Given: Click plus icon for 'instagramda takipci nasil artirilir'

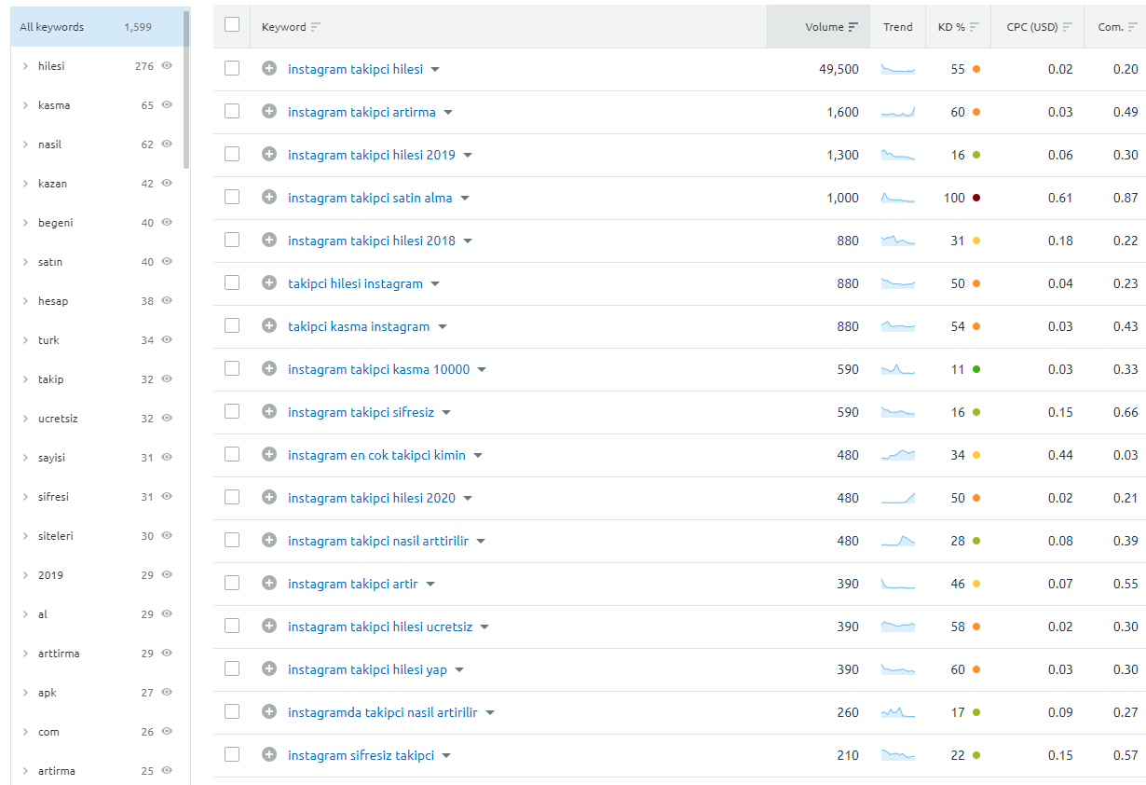Looking at the screenshot, I should 269,712.
